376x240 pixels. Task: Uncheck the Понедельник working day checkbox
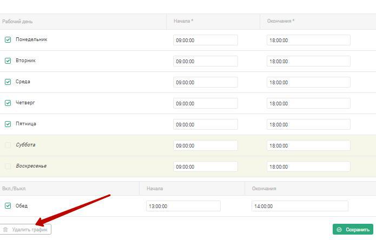click(8, 39)
